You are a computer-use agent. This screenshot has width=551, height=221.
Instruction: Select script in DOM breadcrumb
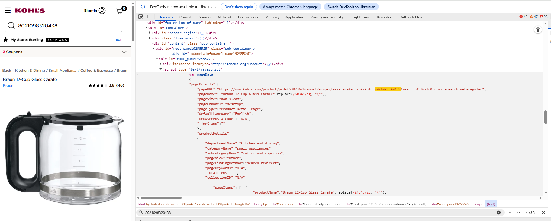[478, 204]
